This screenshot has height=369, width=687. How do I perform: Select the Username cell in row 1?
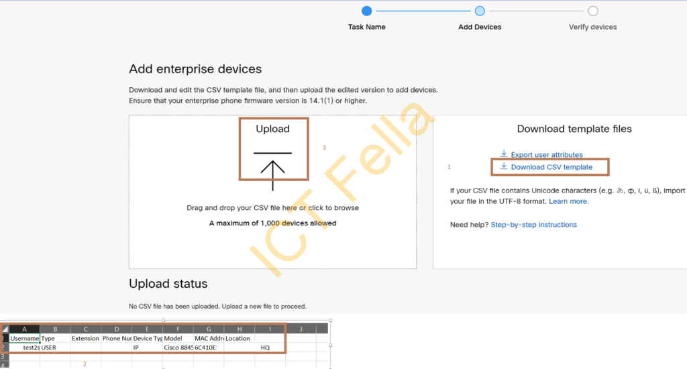point(25,338)
